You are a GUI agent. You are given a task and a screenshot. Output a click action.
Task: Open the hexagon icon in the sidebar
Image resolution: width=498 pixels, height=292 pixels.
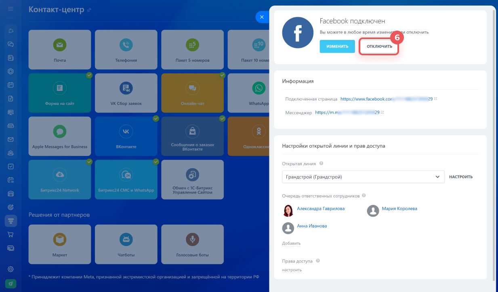(x=11, y=71)
